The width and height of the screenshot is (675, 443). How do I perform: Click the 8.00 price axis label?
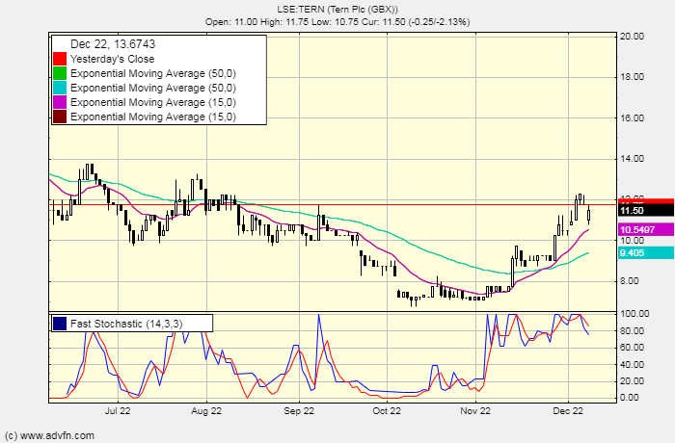coord(630,281)
